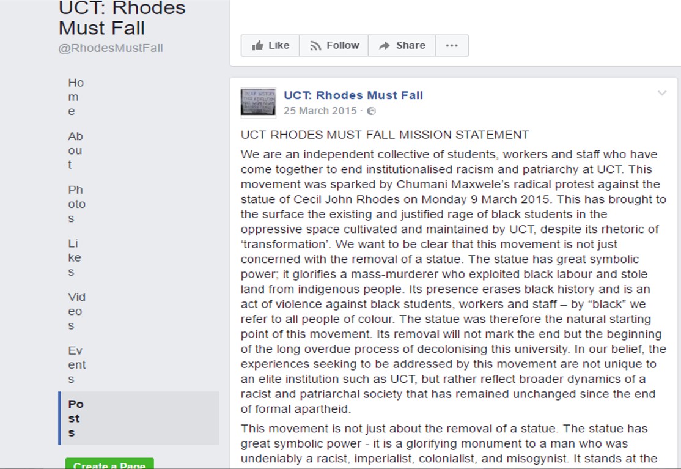Image resolution: width=681 pixels, height=469 pixels.
Task: Click the Share arrow button
Action: click(402, 46)
